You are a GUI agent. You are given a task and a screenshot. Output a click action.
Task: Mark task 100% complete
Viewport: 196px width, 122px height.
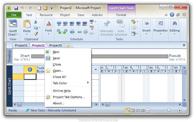click(x=85, y=24)
